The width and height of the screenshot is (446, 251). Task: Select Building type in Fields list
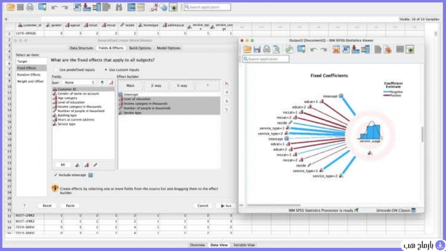[83, 115]
